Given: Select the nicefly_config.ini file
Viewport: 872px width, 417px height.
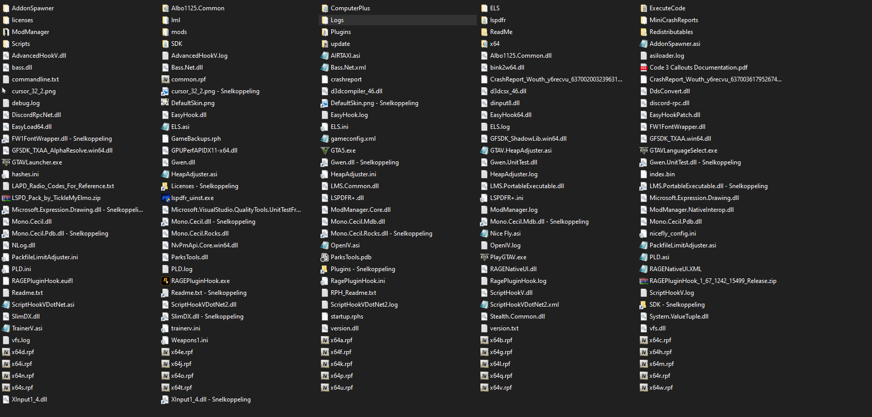Looking at the screenshot, I should pos(668,233).
